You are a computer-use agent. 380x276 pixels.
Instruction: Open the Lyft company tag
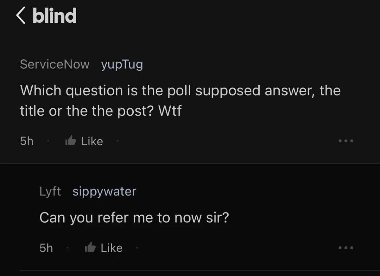click(x=50, y=191)
